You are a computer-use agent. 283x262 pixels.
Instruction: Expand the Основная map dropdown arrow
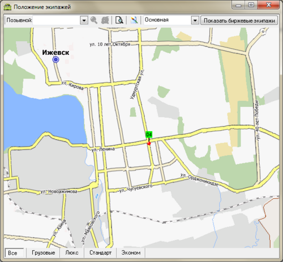(x=195, y=20)
